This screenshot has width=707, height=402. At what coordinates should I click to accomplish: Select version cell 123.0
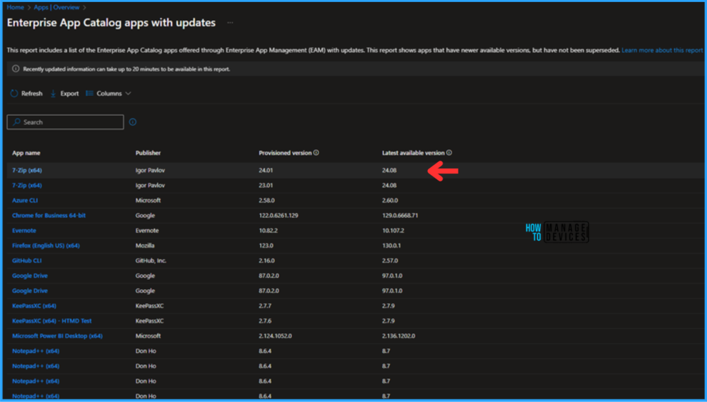coord(266,245)
